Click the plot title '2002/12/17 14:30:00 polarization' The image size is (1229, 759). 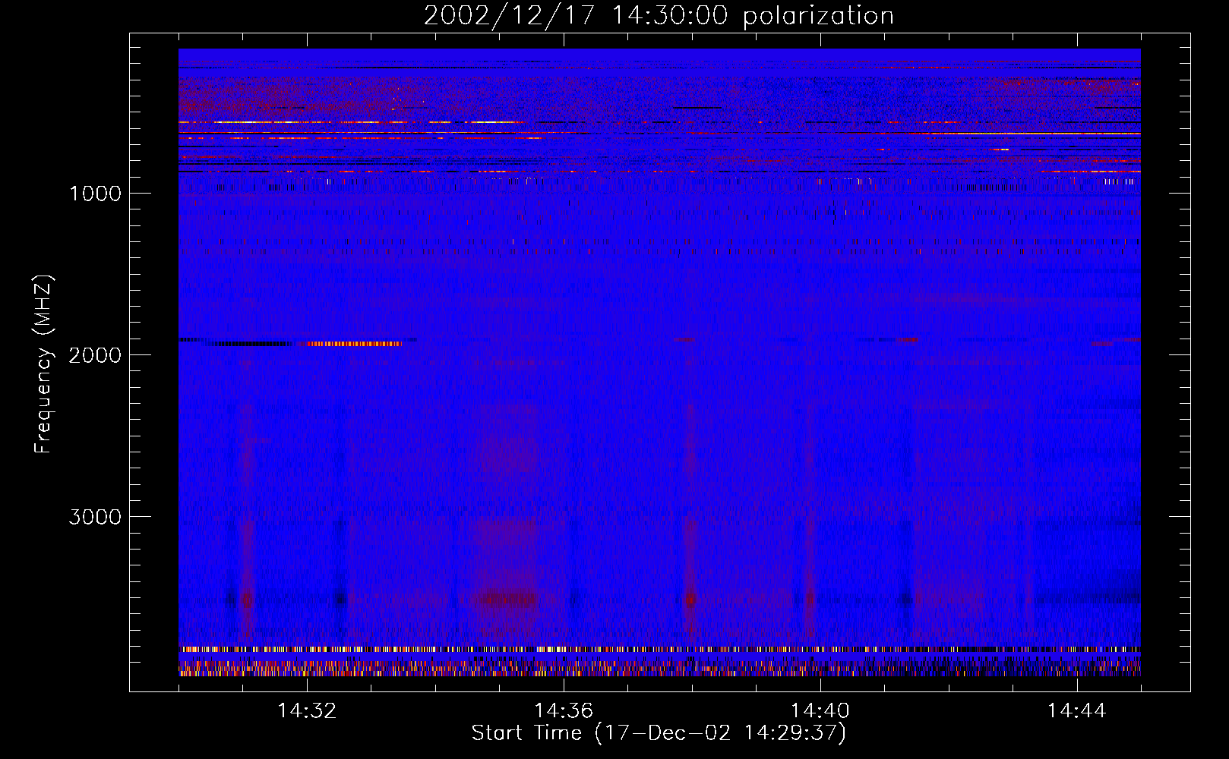[x=659, y=16]
